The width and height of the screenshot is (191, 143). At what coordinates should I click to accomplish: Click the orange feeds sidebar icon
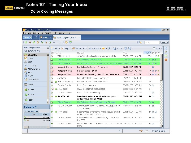click(x=166, y=60)
